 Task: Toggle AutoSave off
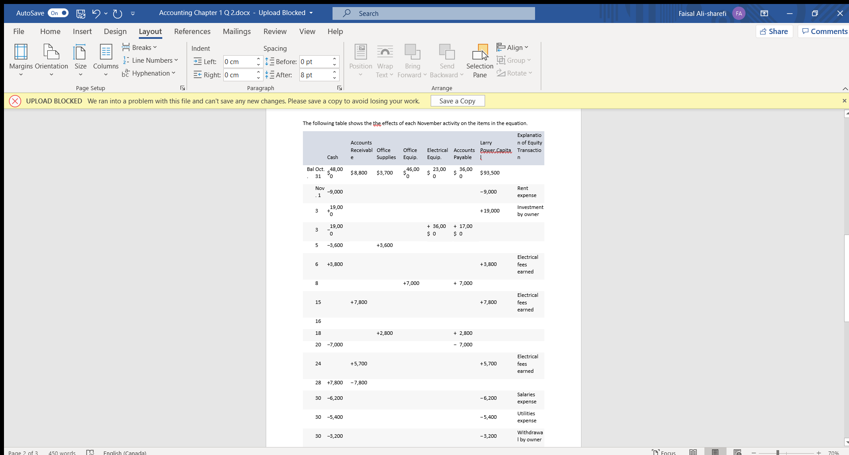58,13
